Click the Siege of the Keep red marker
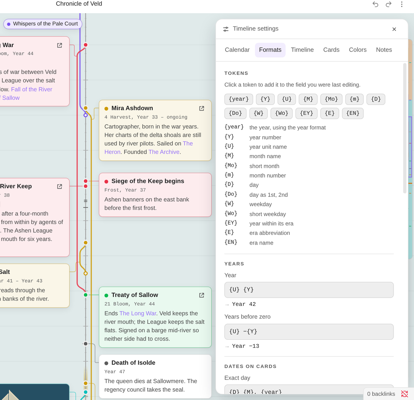This screenshot has width=414, height=400. tap(85, 181)
